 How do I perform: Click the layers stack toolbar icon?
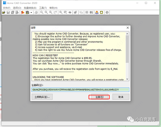(81, 13)
